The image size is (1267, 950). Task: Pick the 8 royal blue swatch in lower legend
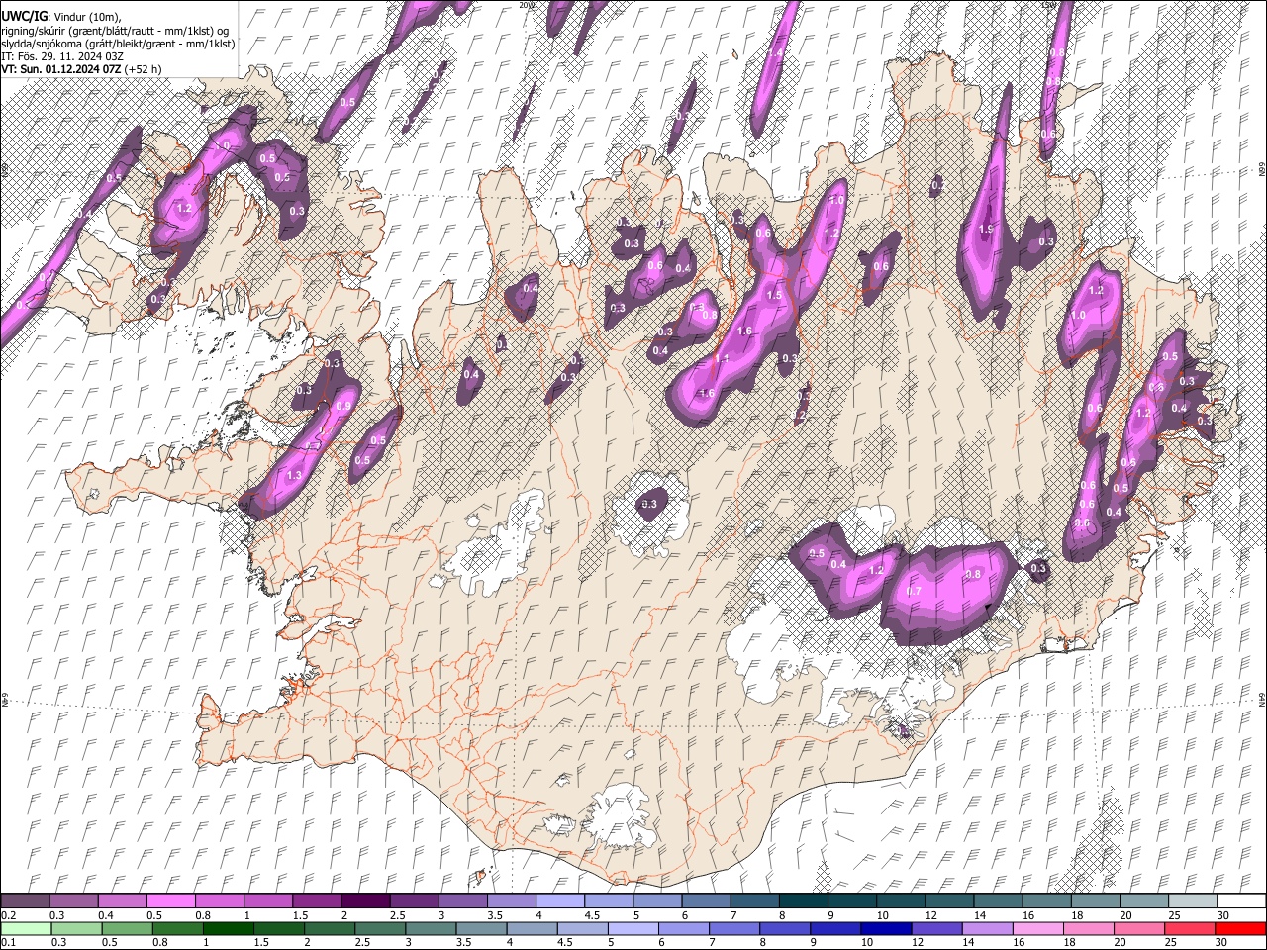point(783,929)
